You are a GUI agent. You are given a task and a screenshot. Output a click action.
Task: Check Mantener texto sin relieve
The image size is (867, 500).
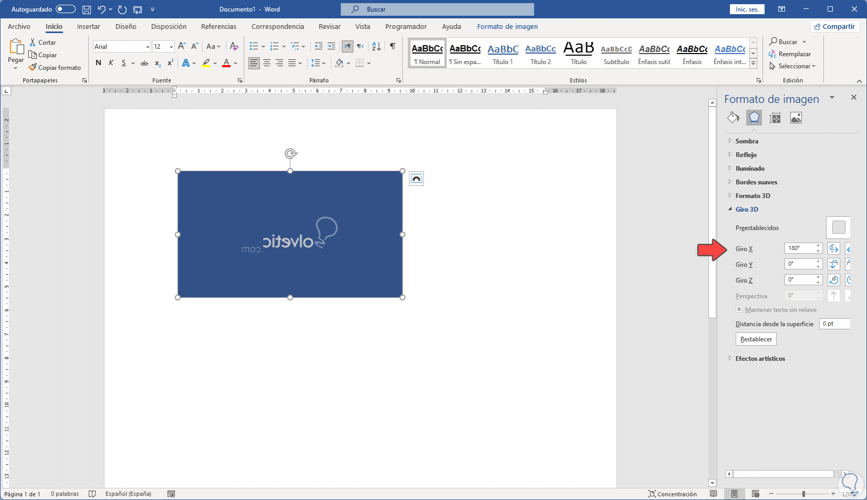[739, 309]
